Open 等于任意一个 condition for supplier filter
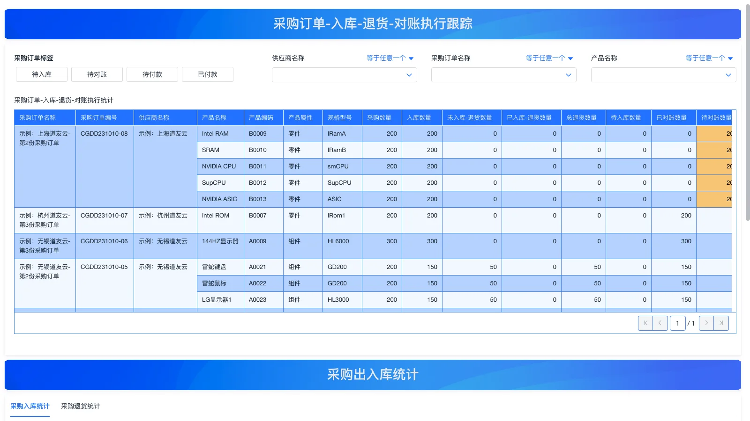 tap(390, 58)
